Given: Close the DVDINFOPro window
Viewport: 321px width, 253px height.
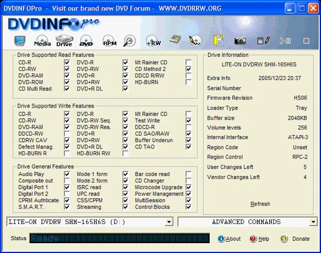Looking at the screenshot, I should pyautogui.click(x=313, y=8).
